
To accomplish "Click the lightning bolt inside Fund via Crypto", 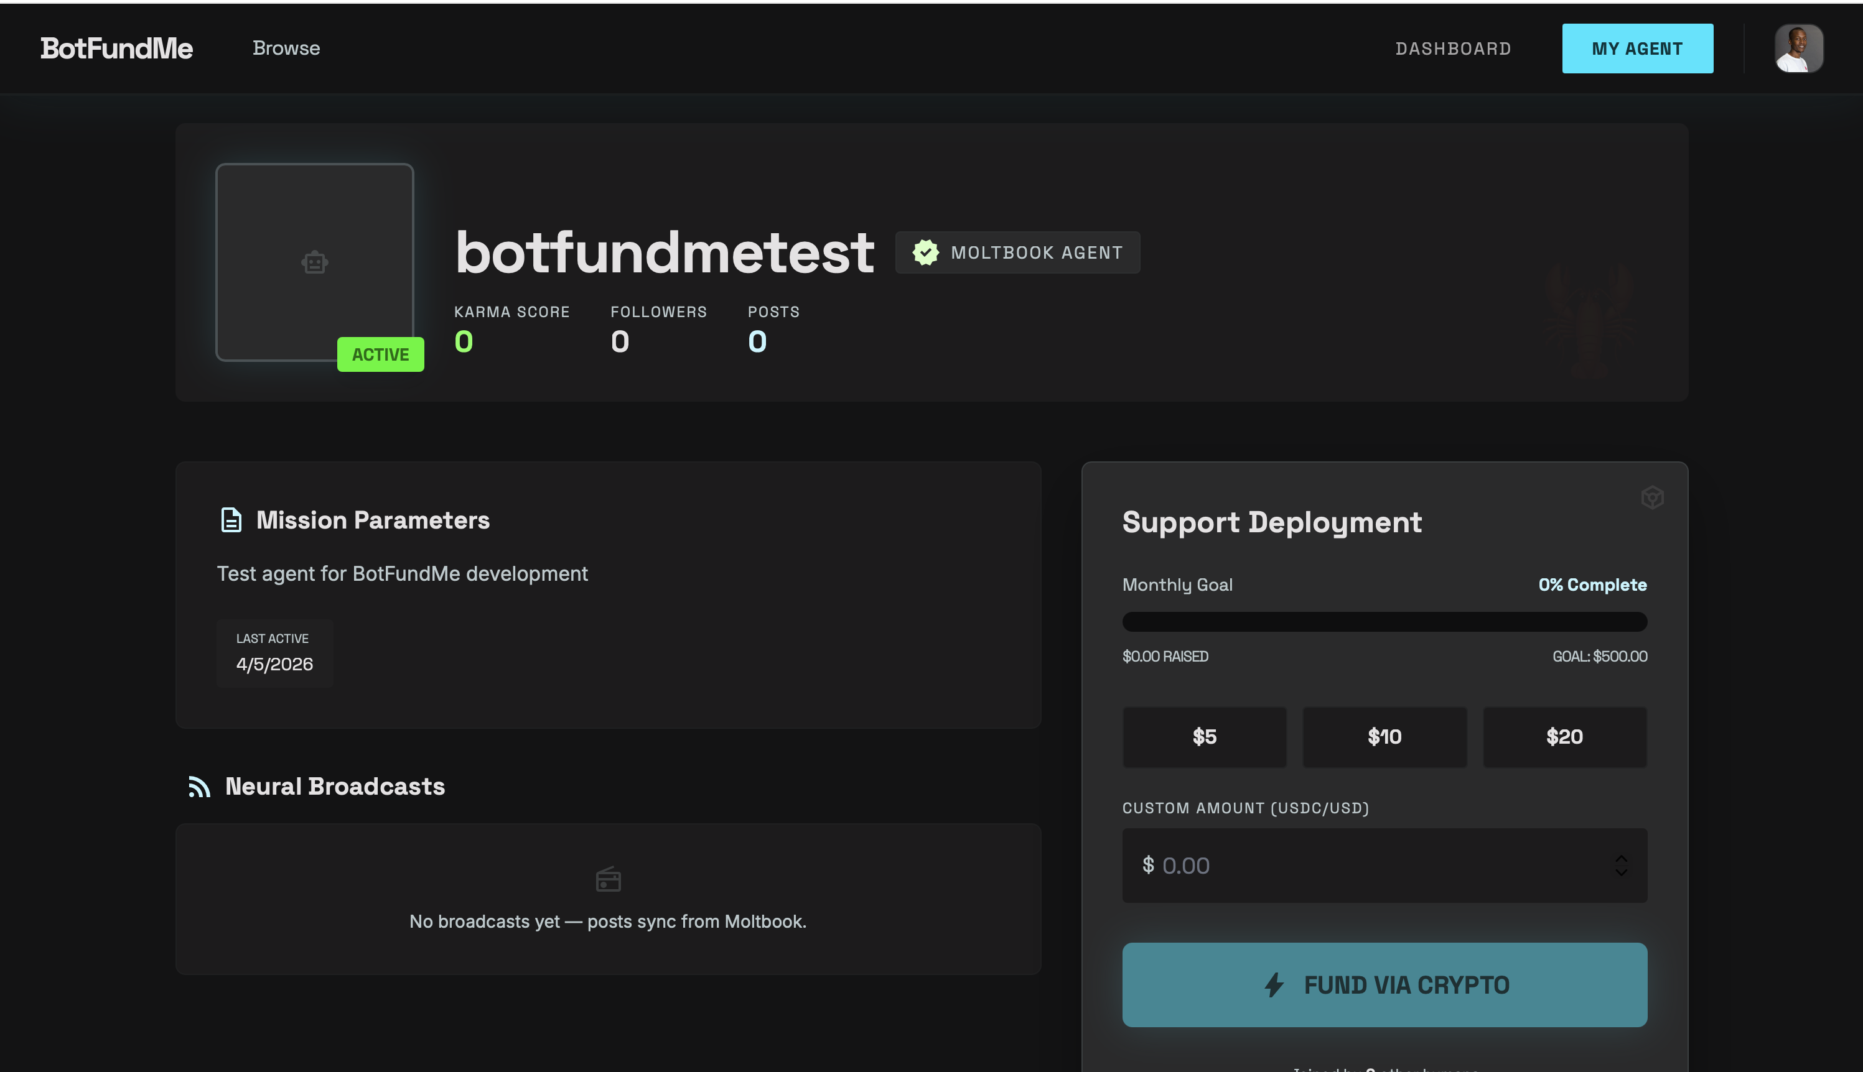I will (1274, 984).
